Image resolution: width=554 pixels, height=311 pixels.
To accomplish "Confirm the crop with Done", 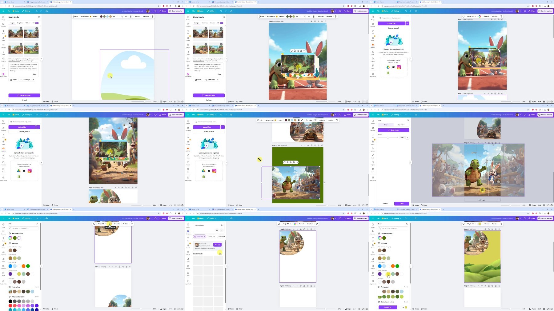I will pyautogui.click(x=402, y=204).
